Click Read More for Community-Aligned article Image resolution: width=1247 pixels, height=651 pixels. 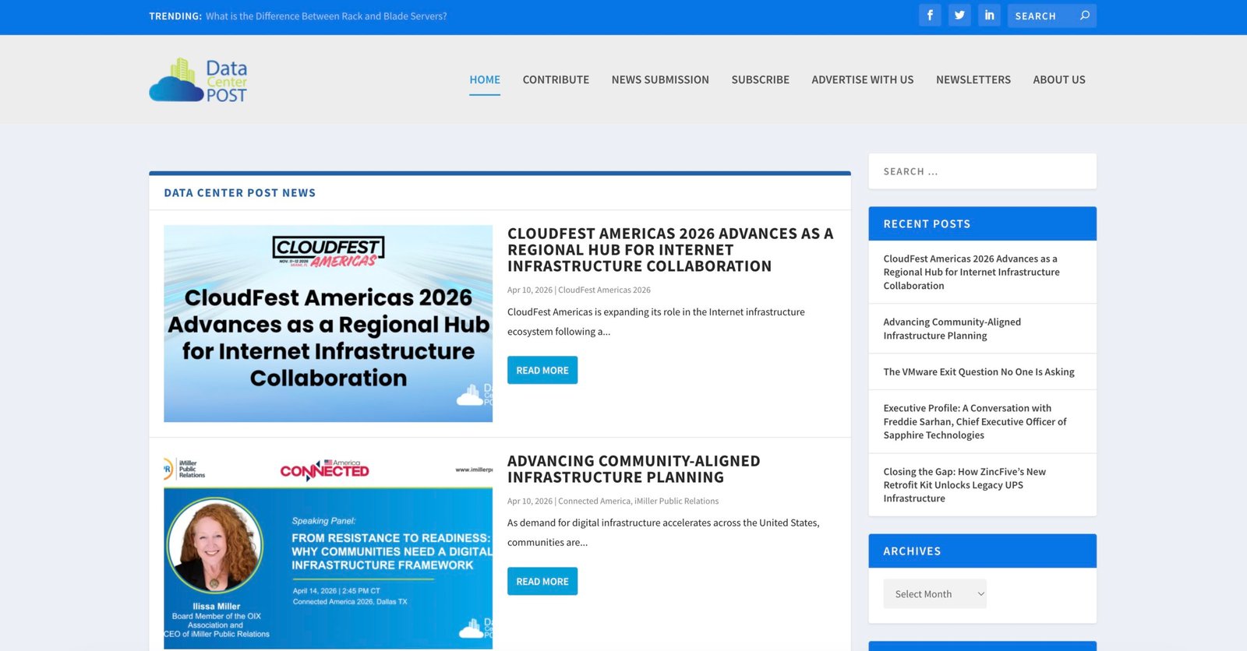click(x=542, y=582)
